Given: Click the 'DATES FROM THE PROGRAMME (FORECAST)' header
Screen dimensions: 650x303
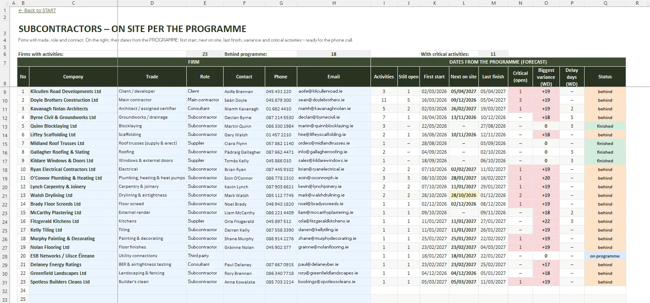Looking at the screenshot, I should [x=498, y=62].
